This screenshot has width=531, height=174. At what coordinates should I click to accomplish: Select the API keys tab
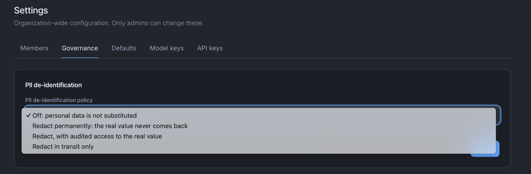click(210, 48)
